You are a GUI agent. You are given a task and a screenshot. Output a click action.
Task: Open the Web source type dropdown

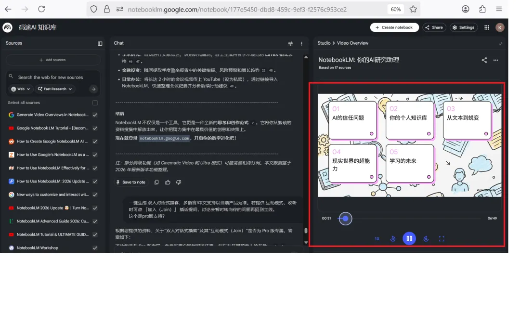tap(21, 89)
